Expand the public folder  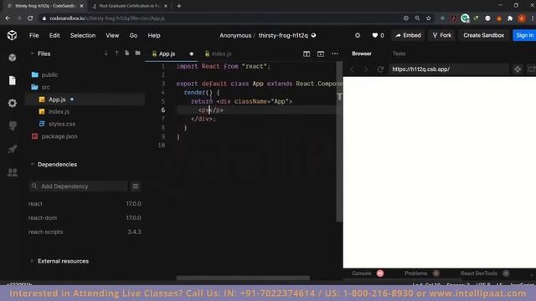click(50, 74)
